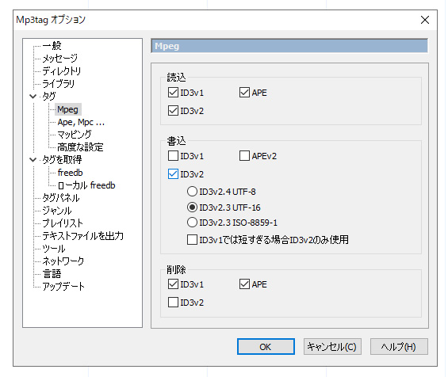The image size is (448, 377).
Task: Uncheck ID3v1 under 読込
Action: [x=173, y=93]
